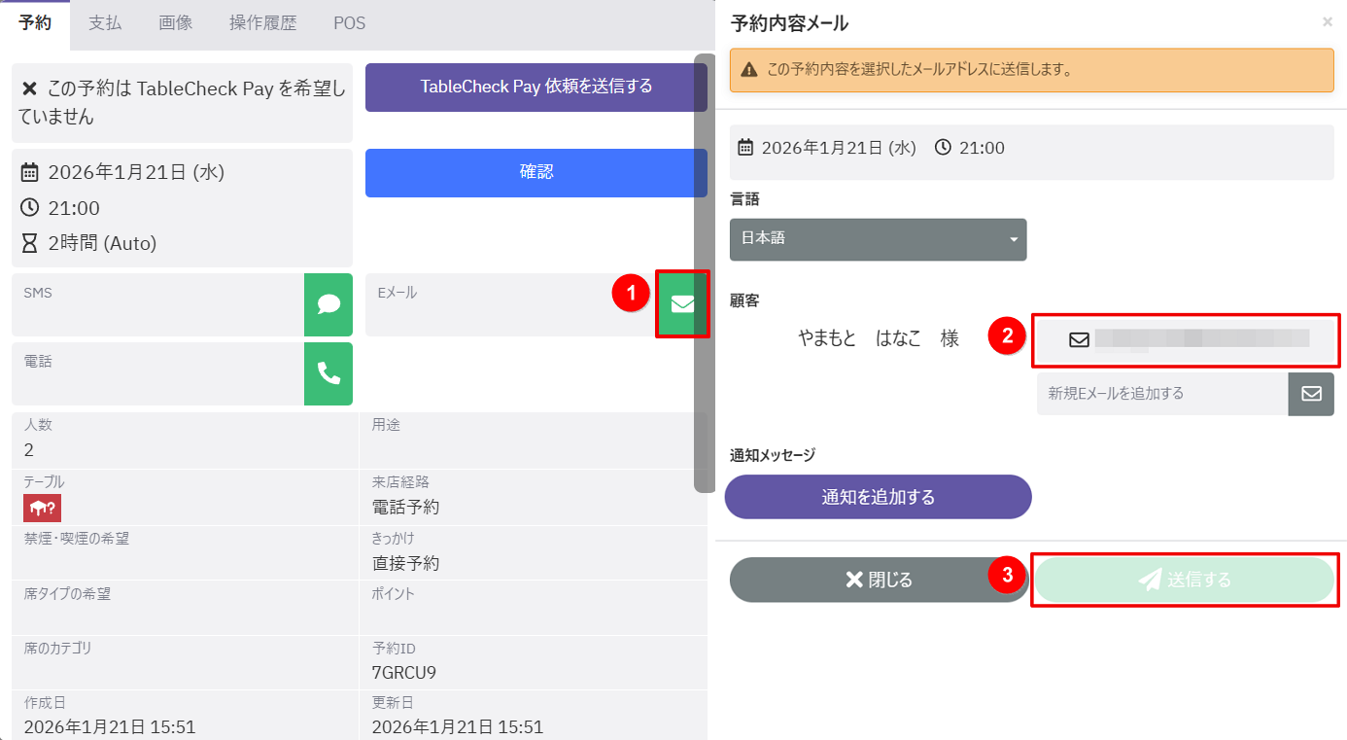
Task: Switch to the 予約 tab
Action: pyautogui.click(x=35, y=23)
